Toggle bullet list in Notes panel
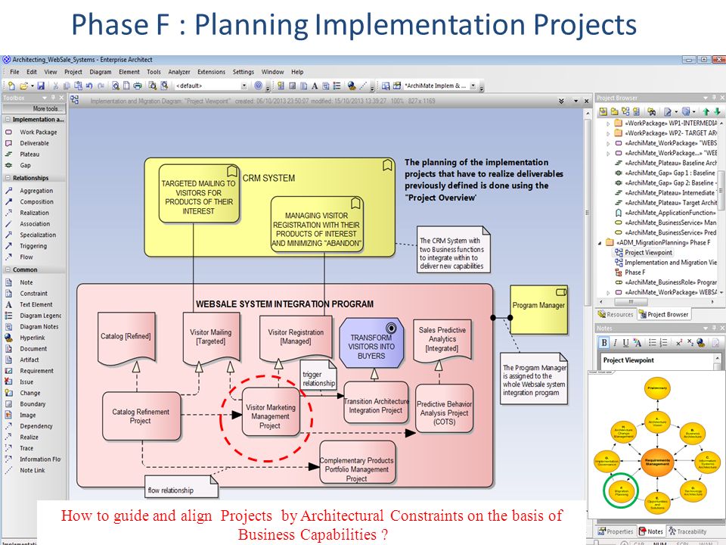This screenshot has width=726, height=545. point(652,343)
